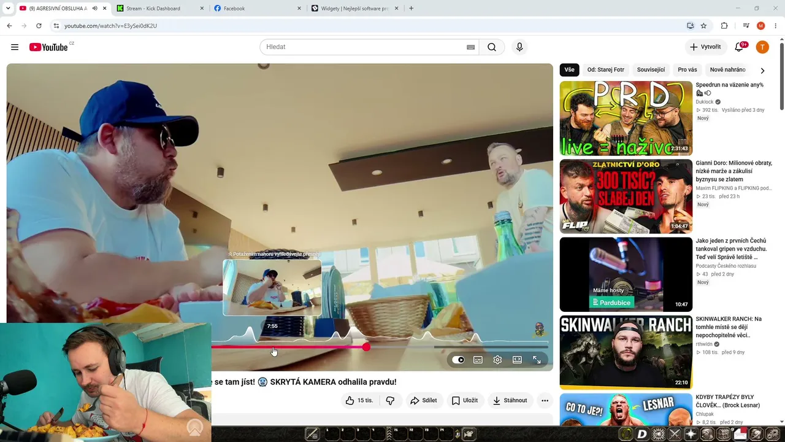Image resolution: width=785 pixels, height=442 pixels.
Task: Open the Chrome profile avatar
Action: (761, 26)
